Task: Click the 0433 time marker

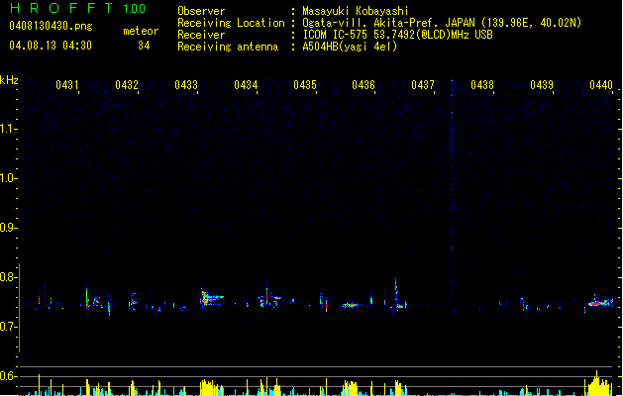Action: pyautogui.click(x=186, y=85)
